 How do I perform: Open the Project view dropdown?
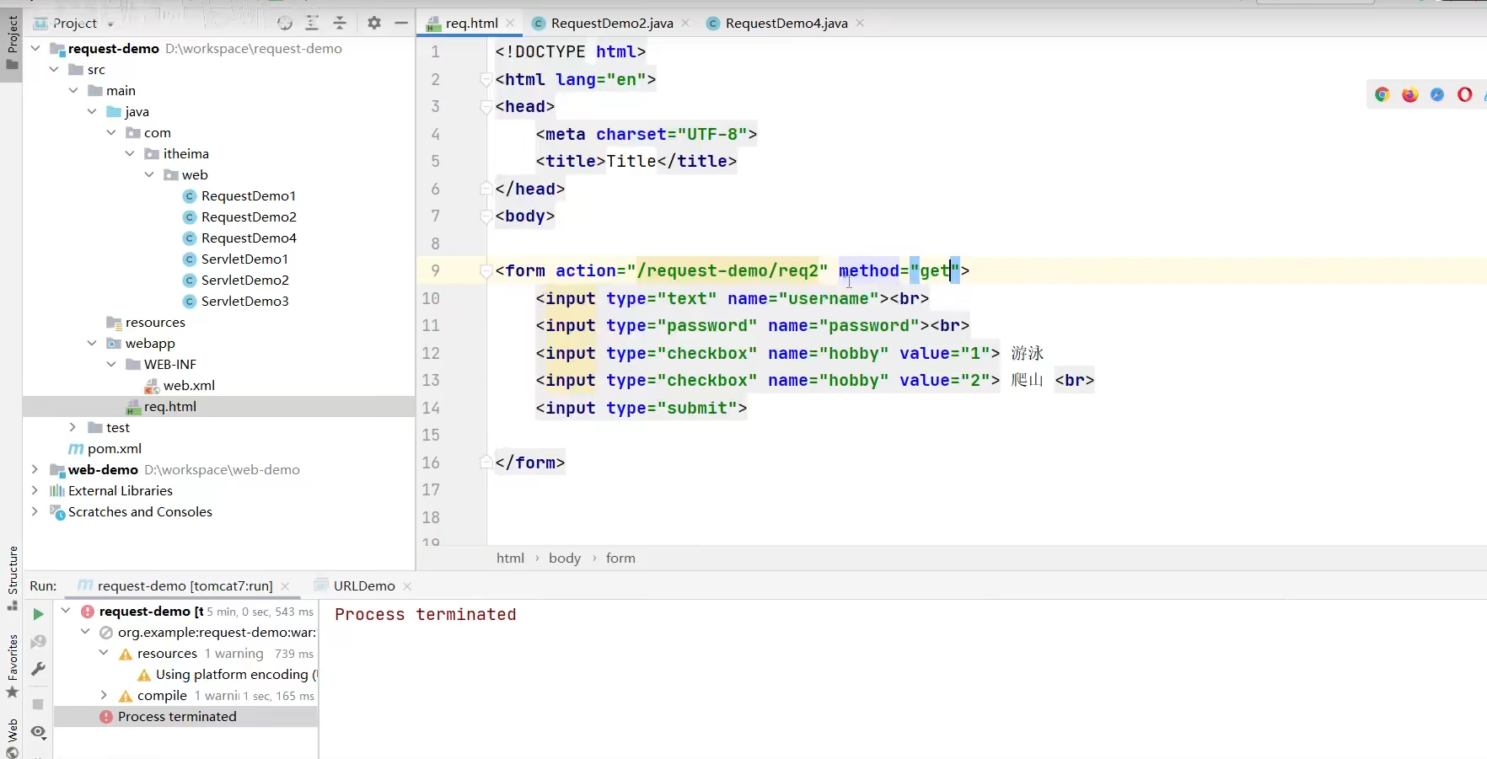[x=110, y=24]
